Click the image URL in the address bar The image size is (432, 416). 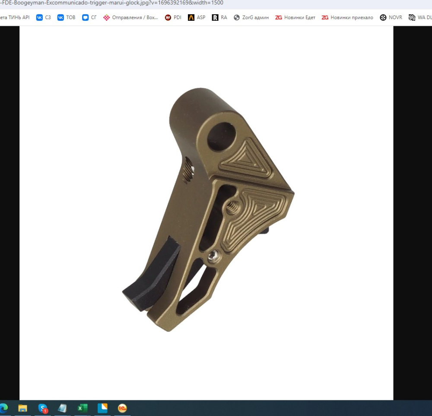(111, 3)
